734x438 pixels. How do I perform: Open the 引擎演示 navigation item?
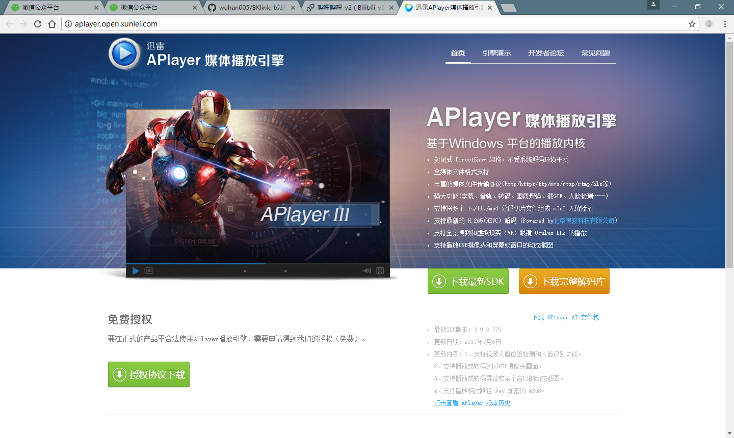496,53
